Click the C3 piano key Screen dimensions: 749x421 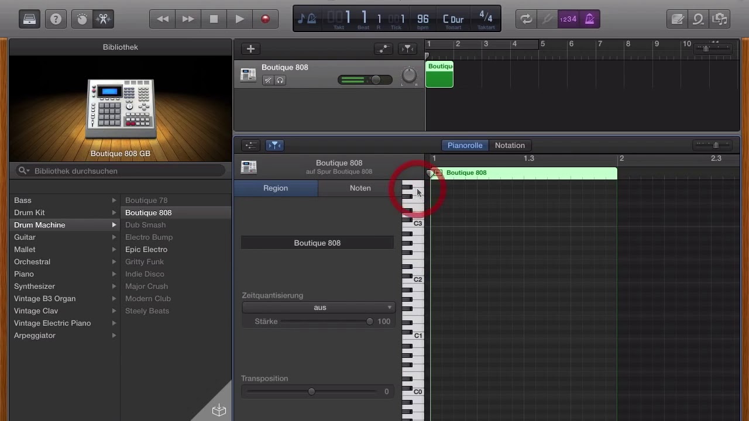417,223
